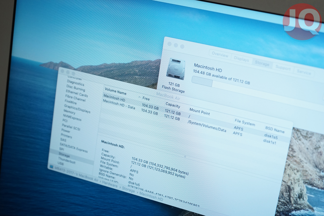Switch to the Overview tab
Screen dimensions: 324x216
tap(220, 54)
